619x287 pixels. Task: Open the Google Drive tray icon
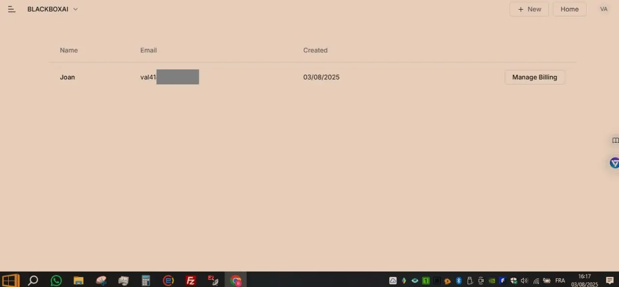tap(404, 280)
